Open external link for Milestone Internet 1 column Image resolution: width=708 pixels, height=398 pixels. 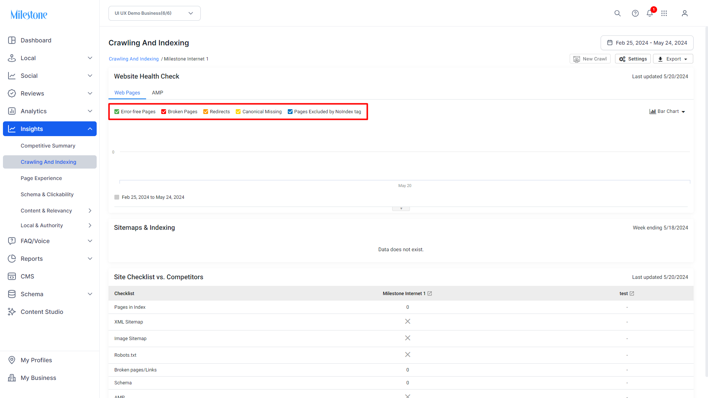pyautogui.click(x=429, y=294)
